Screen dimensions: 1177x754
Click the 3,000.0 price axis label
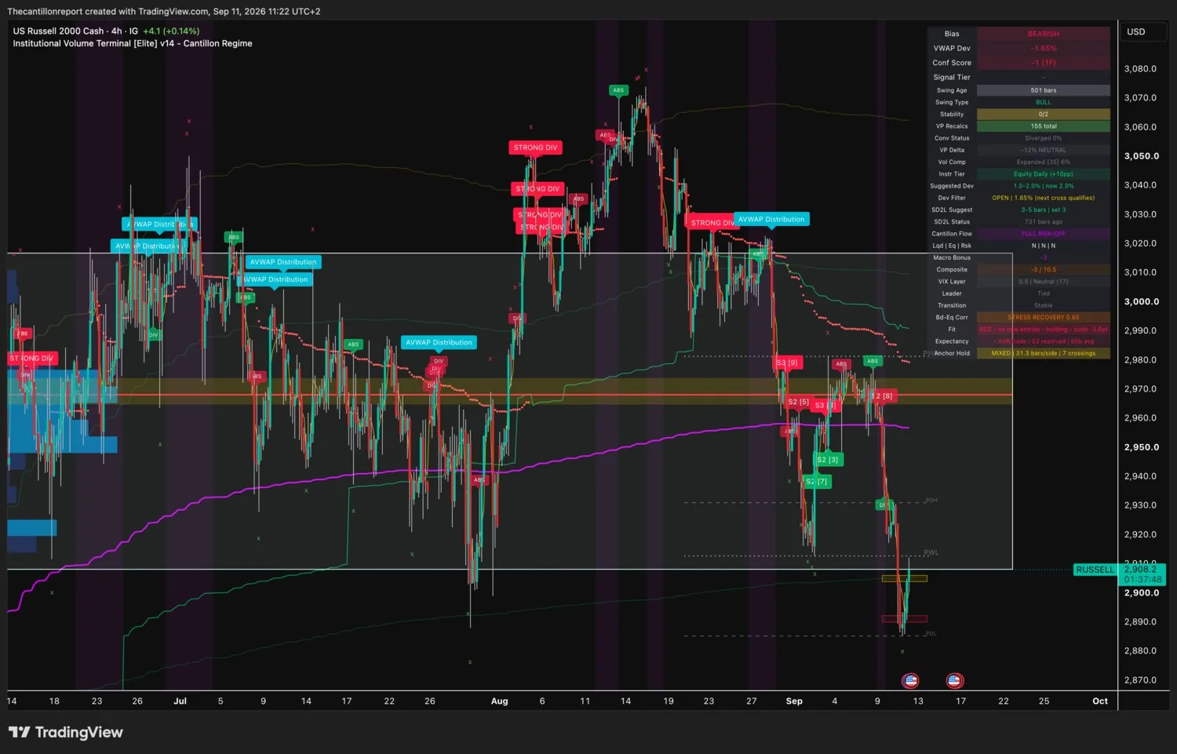coord(1142,302)
